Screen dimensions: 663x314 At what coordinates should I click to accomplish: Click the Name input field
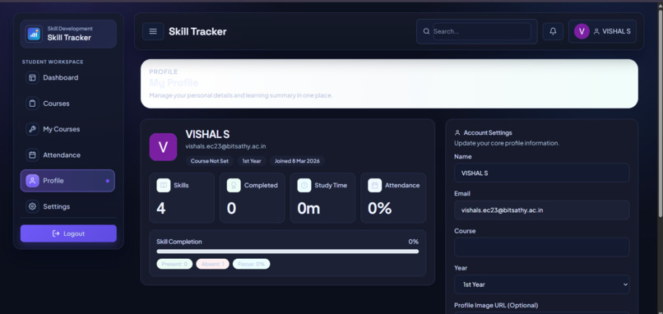(x=541, y=173)
